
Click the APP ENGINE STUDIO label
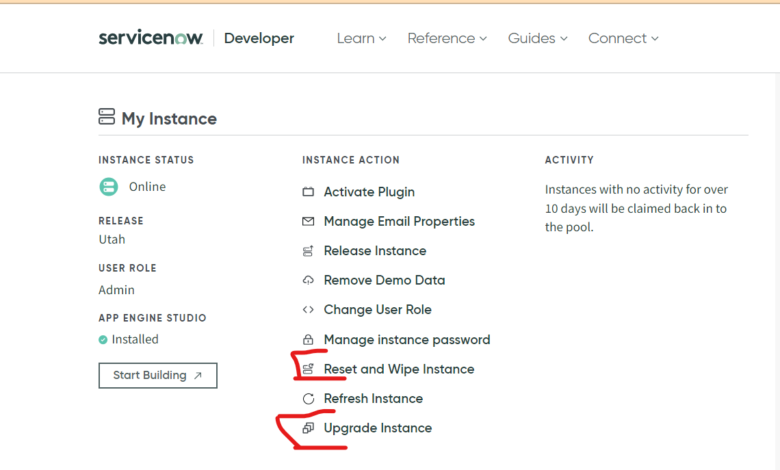(x=152, y=318)
